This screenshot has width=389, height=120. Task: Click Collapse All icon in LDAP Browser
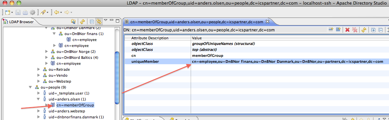(92, 21)
